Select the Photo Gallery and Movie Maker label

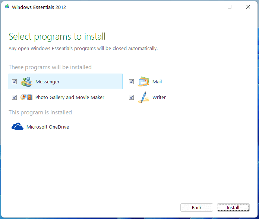70,97
